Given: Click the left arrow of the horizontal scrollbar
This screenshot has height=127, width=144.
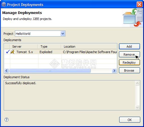Looking at the screenshot, I should (x=7, y=71).
